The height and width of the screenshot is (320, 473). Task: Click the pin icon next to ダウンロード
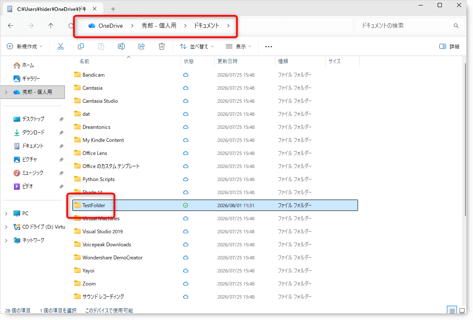coord(61,133)
